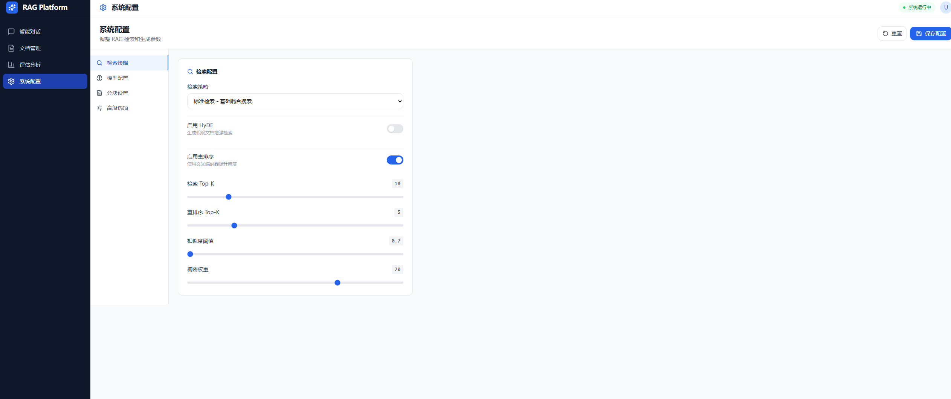Click the 保存配置 button
This screenshot has height=399, width=951.
(x=931, y=34)
